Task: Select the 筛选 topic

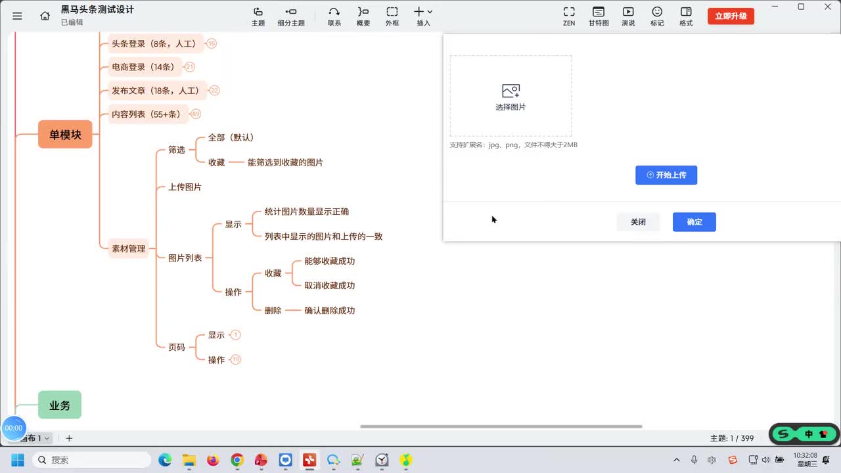Action: [177, 150]
